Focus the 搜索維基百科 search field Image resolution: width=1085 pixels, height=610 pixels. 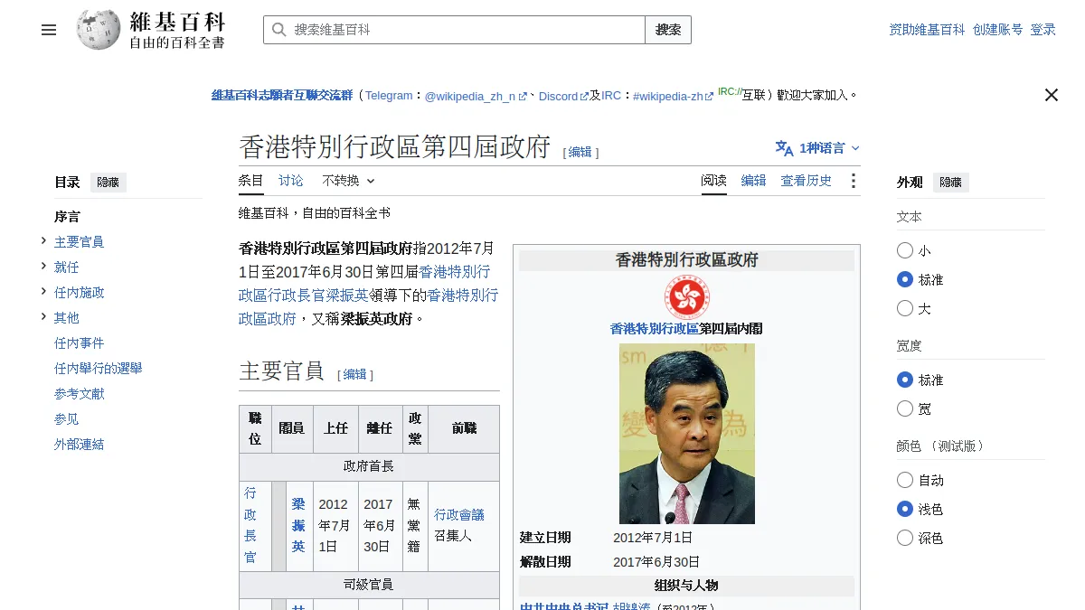455,30
